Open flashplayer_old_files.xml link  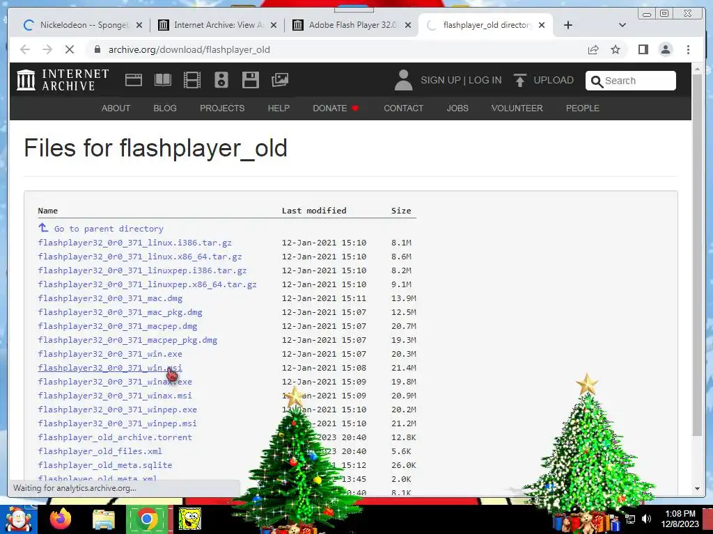click(x=100, y=451)
